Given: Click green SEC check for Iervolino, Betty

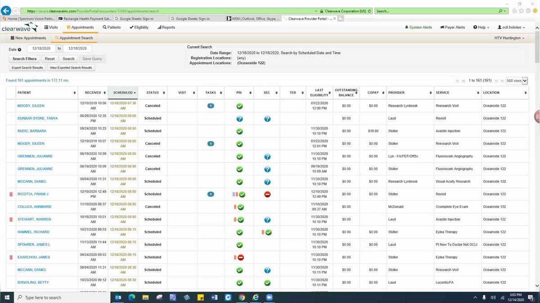Looking at the screenshot, I should tap(267, 283).
